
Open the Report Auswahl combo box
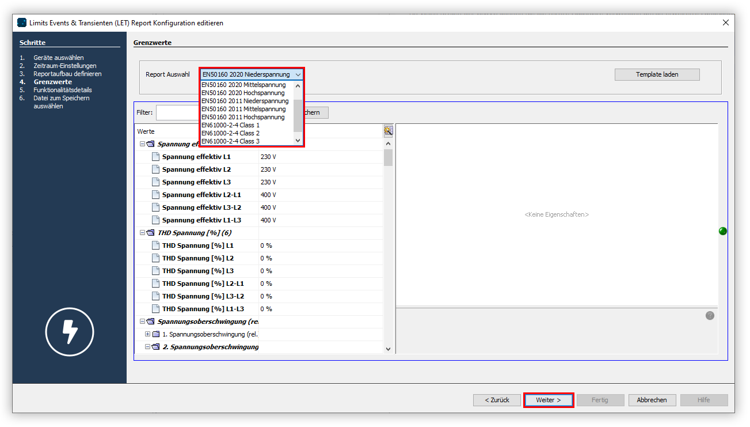[x=252, y=74]
